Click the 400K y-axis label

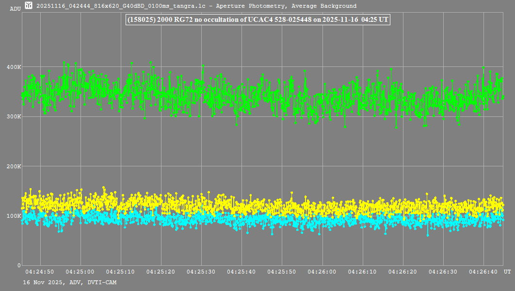(x=14, y=67)
